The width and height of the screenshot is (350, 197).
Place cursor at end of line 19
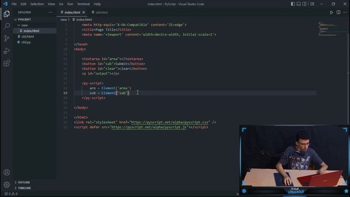coord(130,93)
